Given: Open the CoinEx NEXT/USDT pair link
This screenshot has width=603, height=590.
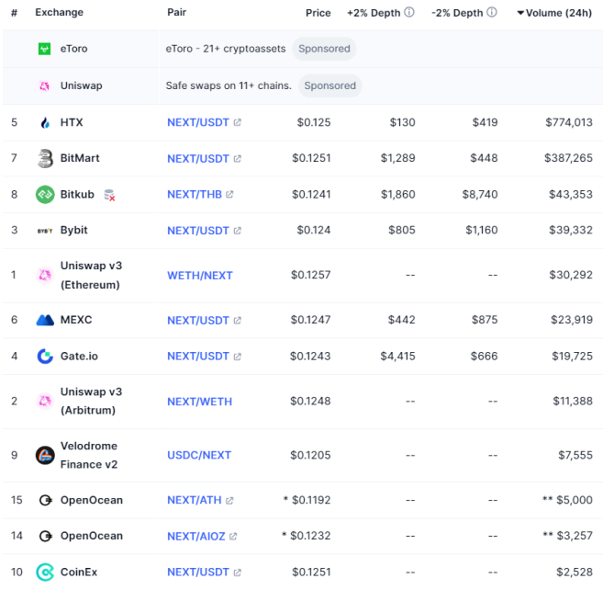Looking at the screenshot, I should click(198, 573).
